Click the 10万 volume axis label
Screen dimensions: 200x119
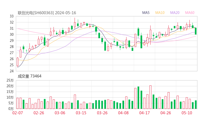[x=10, y=97]
